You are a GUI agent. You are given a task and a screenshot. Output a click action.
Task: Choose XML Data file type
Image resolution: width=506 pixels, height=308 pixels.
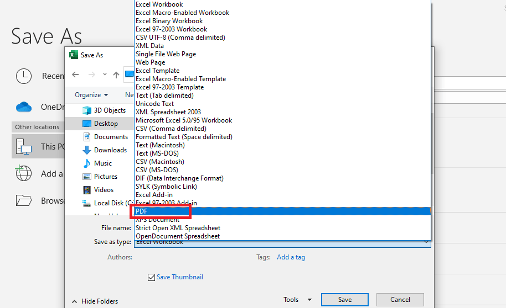pyautogui.click(x=282, y=46)
